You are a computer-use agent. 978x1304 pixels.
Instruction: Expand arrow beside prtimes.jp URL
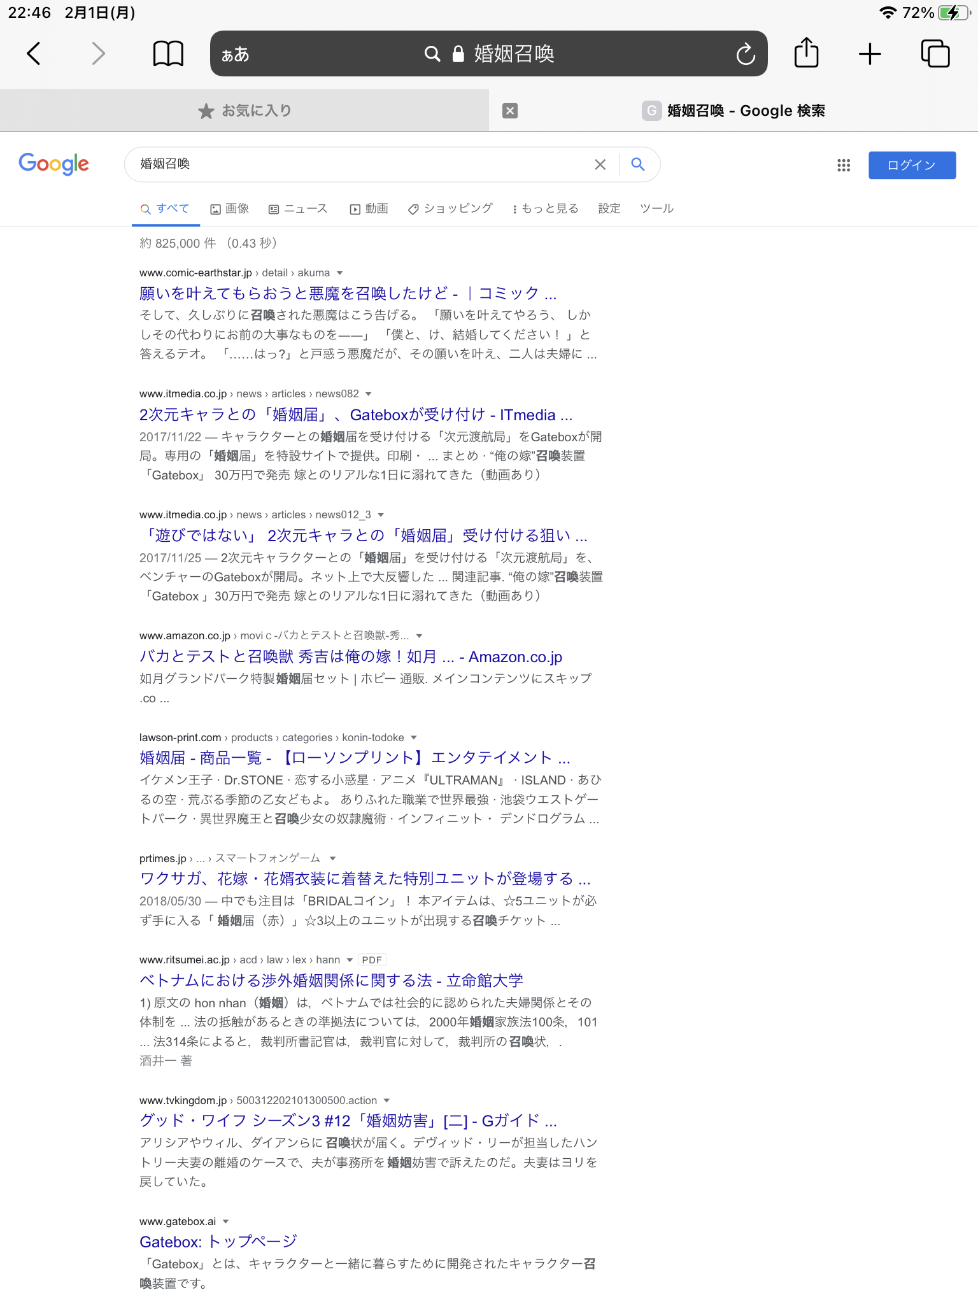pyautogui.click(x=332, y=859)
